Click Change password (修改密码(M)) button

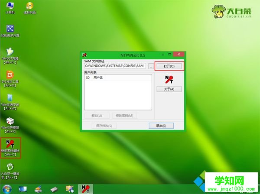(124, 116)
